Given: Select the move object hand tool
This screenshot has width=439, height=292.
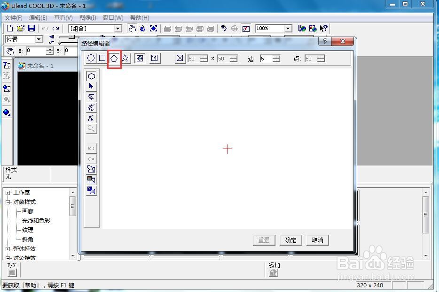Looking at the screenshot, I should [132, 28].
